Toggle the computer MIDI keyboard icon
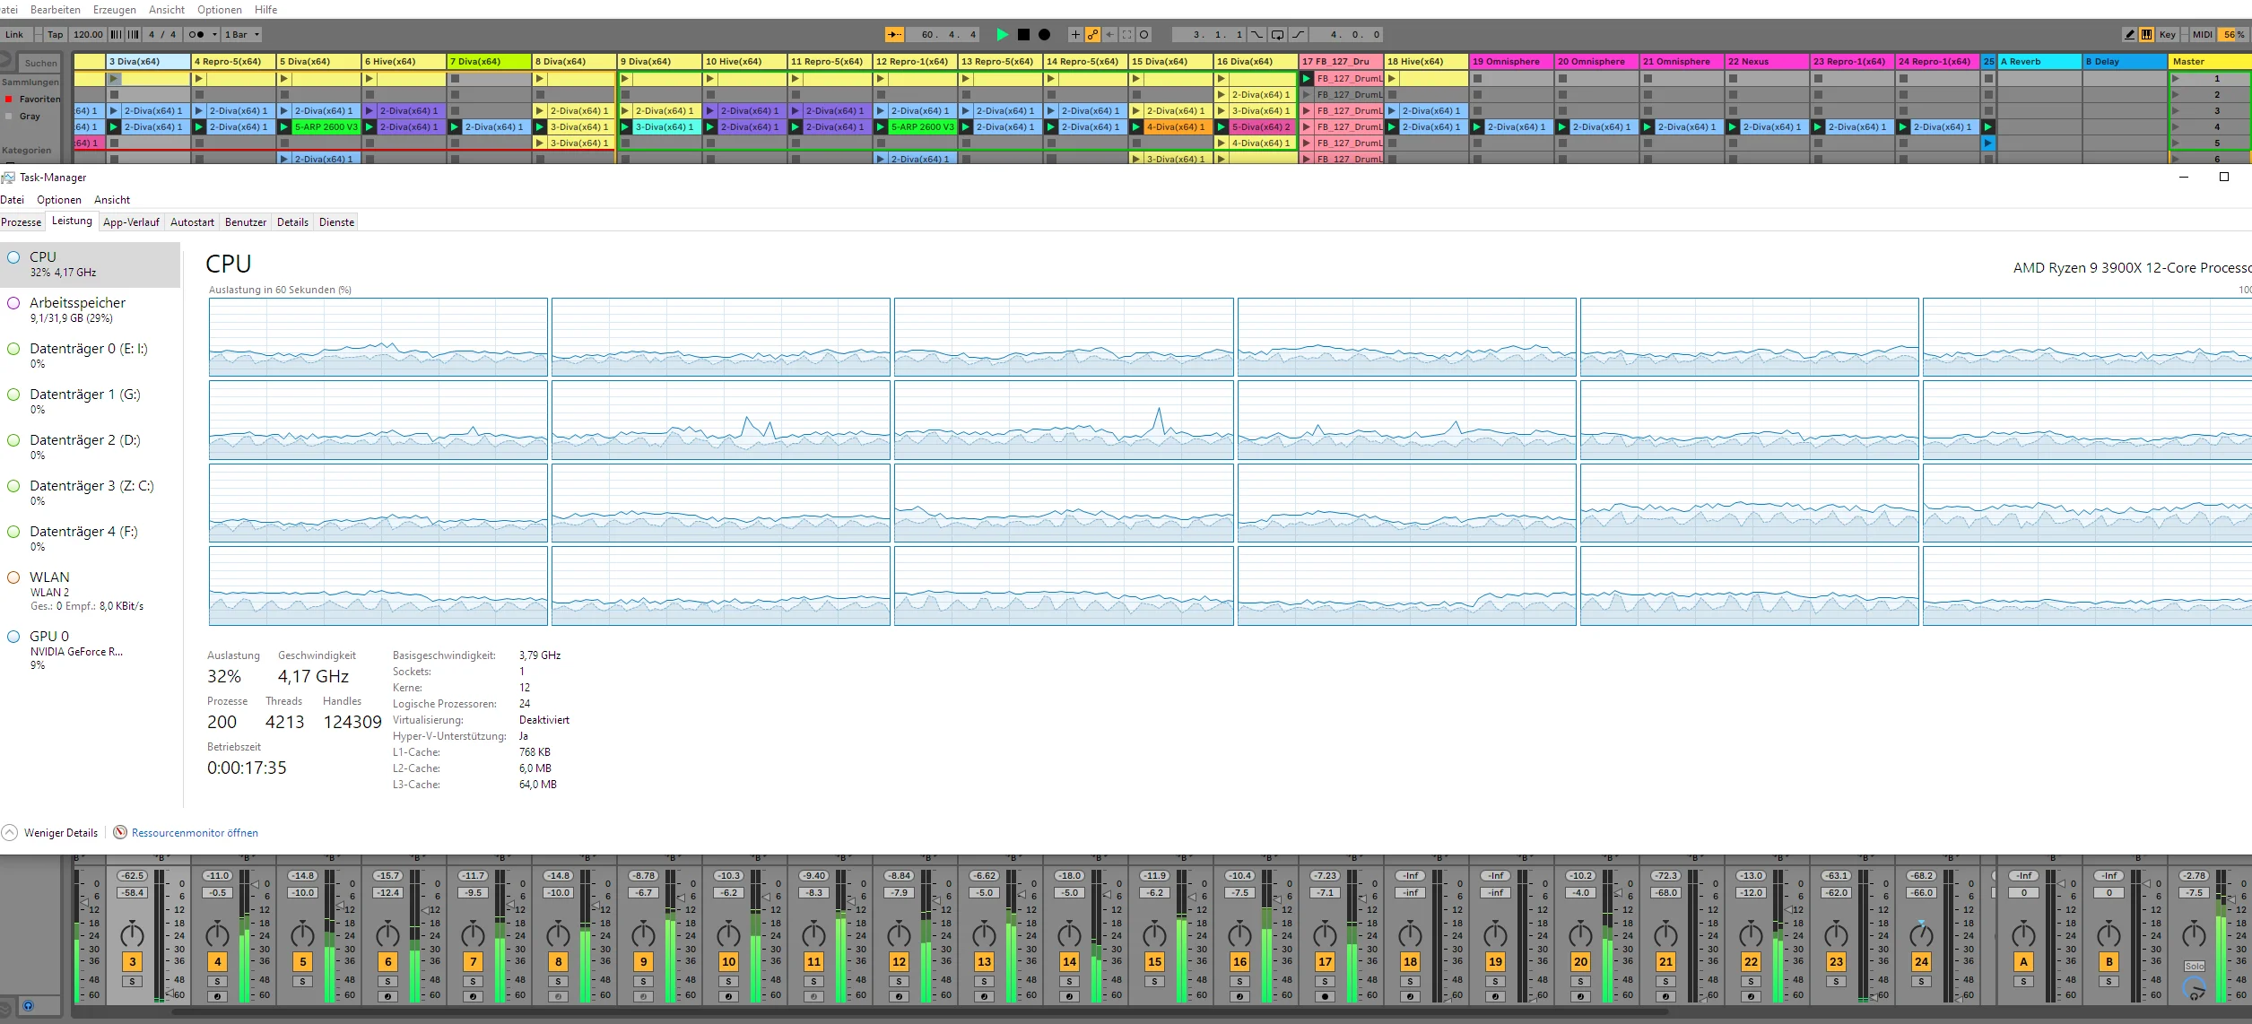 (2146, 35)
